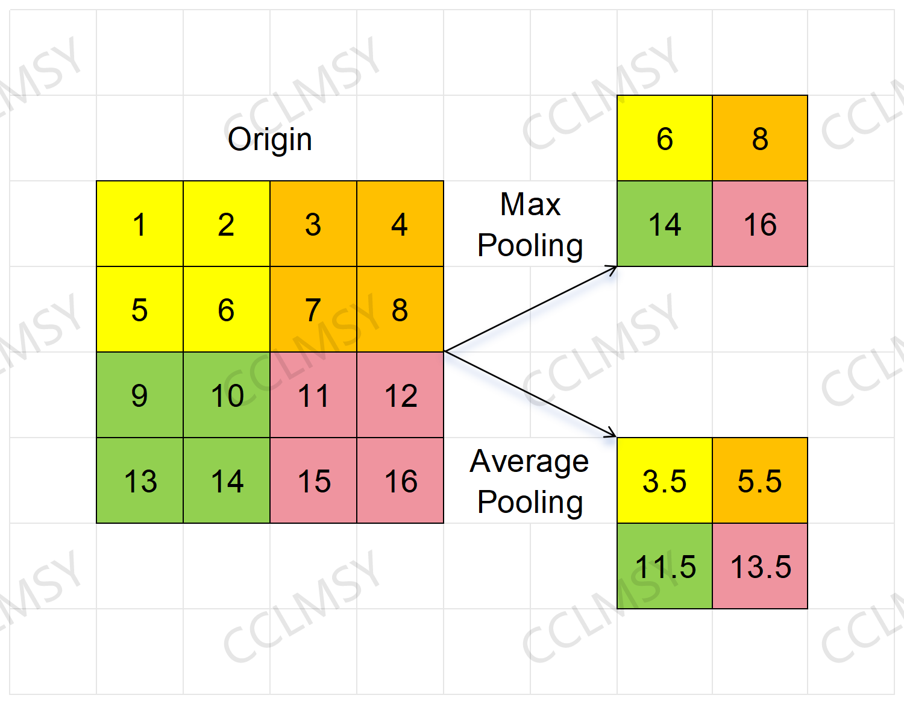Click the arrowhead pointing to max pooling output
Screen dimensions: 904x704
612,269
